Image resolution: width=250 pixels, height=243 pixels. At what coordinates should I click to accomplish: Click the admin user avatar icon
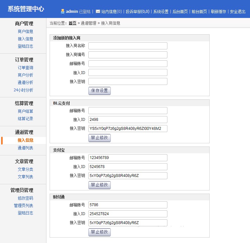click(63, 12)
